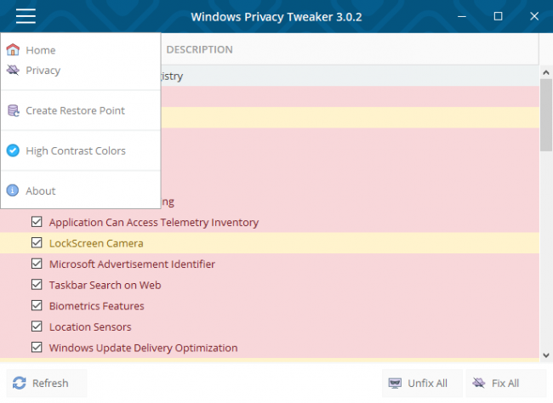Click the Create Restore Point database icon
This screenshot has width=553, height=403.
pyautogui.click(x=14, y=111)
